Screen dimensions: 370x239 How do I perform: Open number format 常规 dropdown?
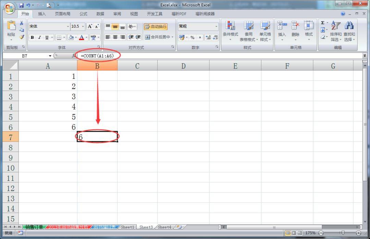[216, 26]
